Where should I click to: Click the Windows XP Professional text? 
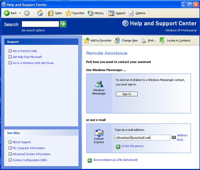click(181, 30)
